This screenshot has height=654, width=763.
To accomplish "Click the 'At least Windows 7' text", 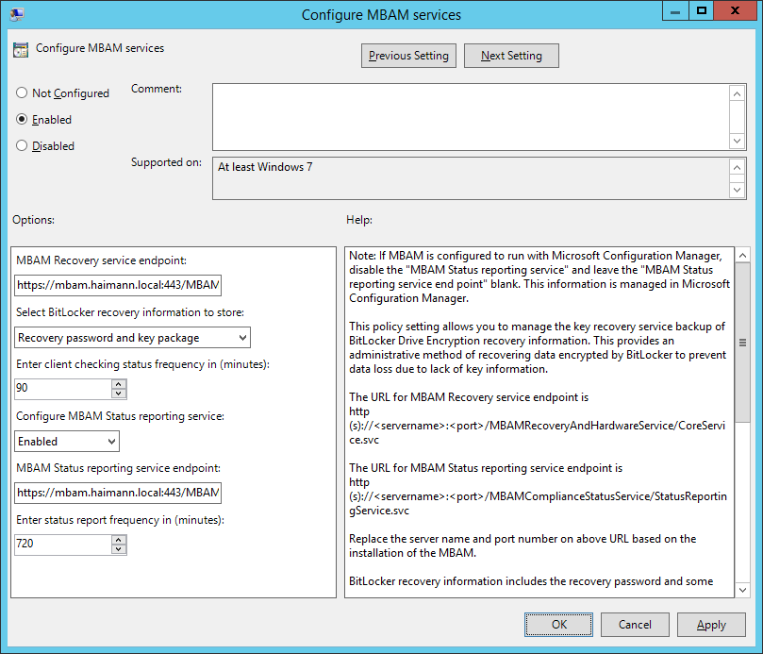I will coord(265,167).
